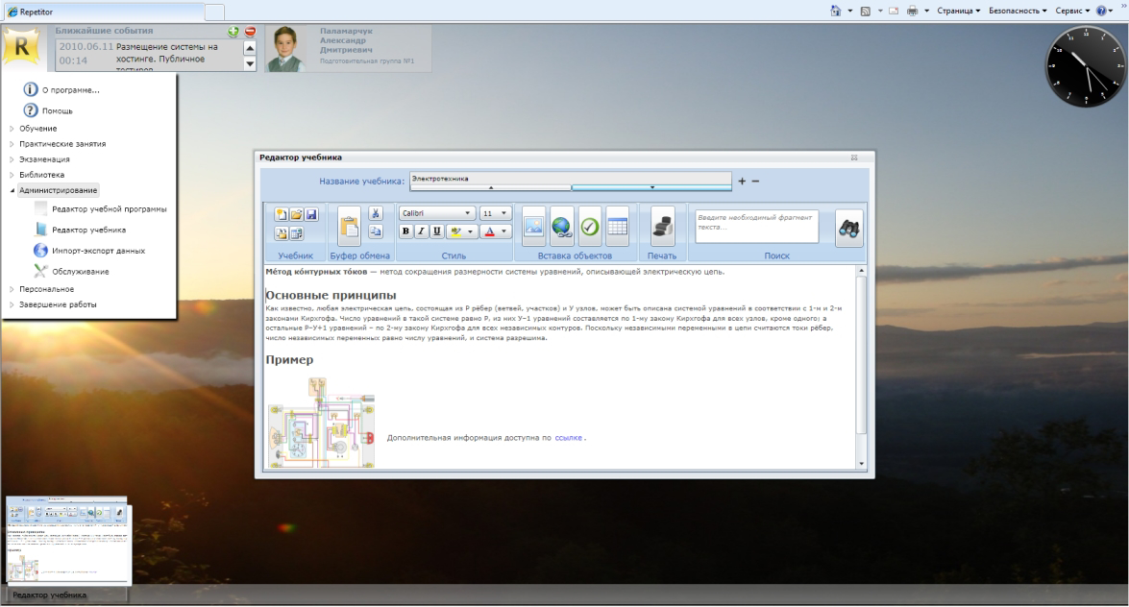The height and width of the screenshot is (607, 1129).
Task: Click the save-as icon beside it in the Учебник group
Action: click(x=296, y=233)
